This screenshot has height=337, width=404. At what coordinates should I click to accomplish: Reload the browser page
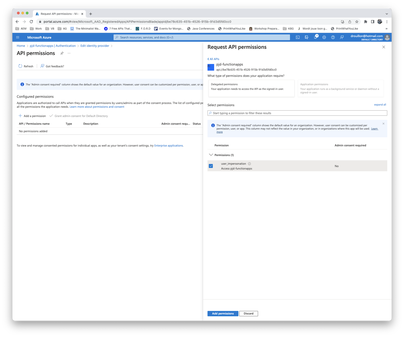pyautogui.click(x=31, y=21)
